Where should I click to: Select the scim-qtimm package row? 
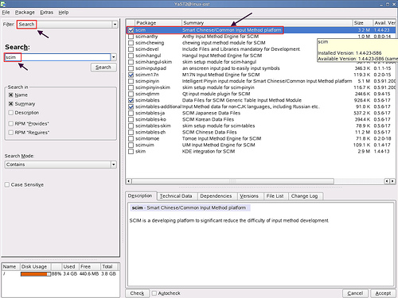pyautogui.click(x=261, y=94)
